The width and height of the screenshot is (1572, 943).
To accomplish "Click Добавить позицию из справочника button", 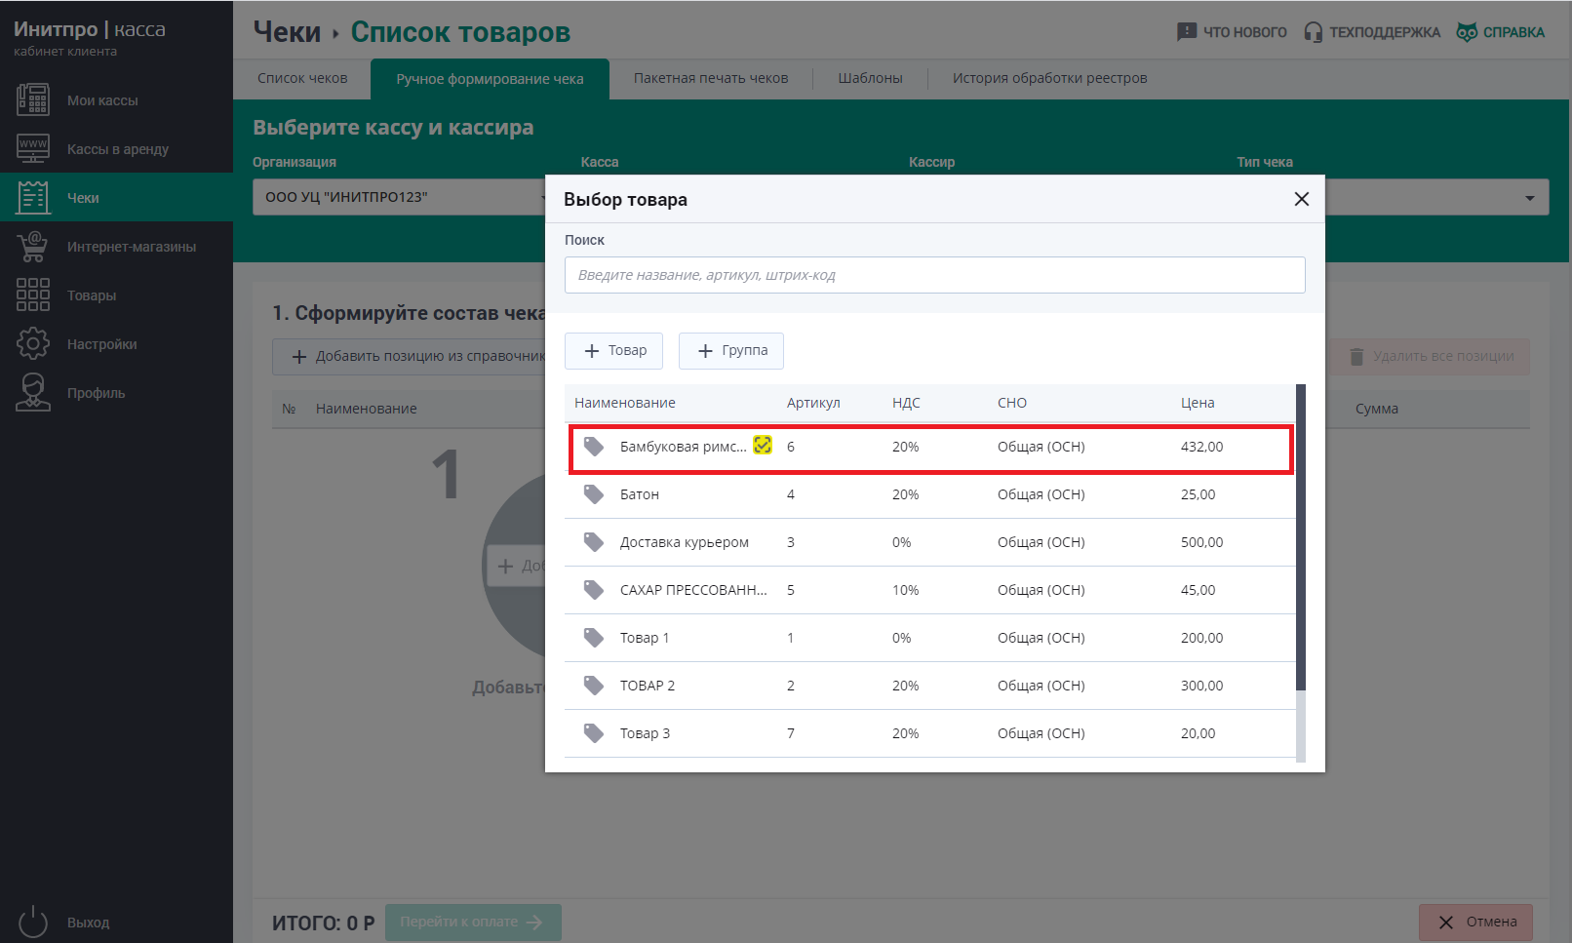I will pyautogui.click(x=410, y=357).
